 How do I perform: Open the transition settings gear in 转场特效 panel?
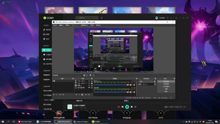[x=155, y=82]
